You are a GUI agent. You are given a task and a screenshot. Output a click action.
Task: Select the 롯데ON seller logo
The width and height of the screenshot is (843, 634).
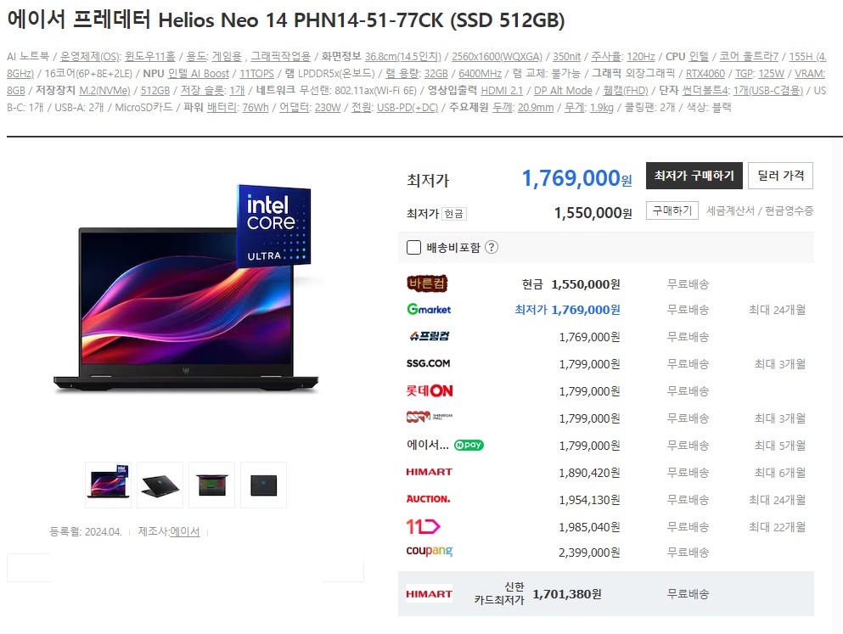[429, 390]
